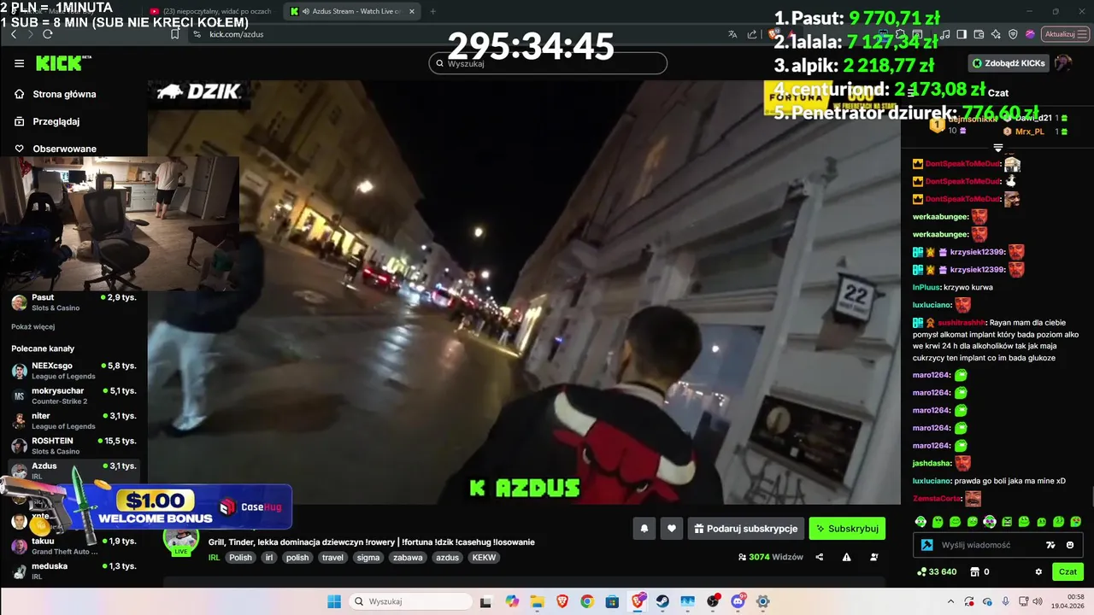Switch to the YouTube 'niepoczytalny' tab
Image resolution: width=1094 pixels, height=615 pixels.
[210, 11]
